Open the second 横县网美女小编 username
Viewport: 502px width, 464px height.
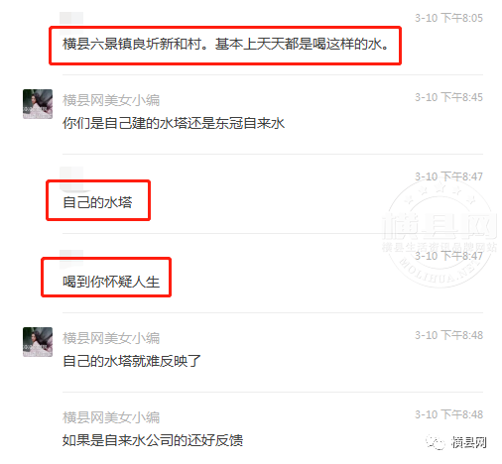(x=111, y=338)
